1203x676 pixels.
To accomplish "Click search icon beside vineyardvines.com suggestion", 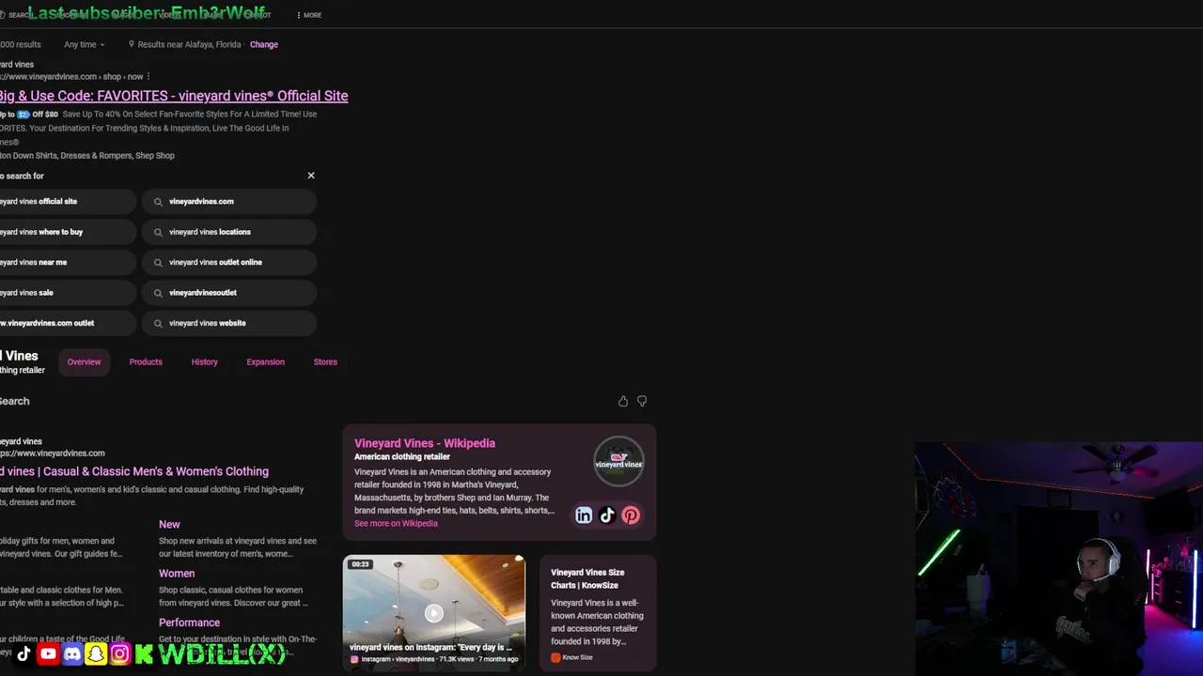I will pos(158,202).
